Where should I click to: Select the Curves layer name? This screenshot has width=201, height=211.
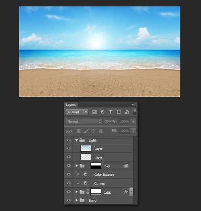point(100,183)
